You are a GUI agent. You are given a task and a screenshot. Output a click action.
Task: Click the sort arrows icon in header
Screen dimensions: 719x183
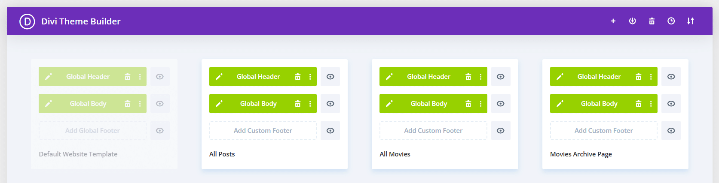(x=691, y=21)
